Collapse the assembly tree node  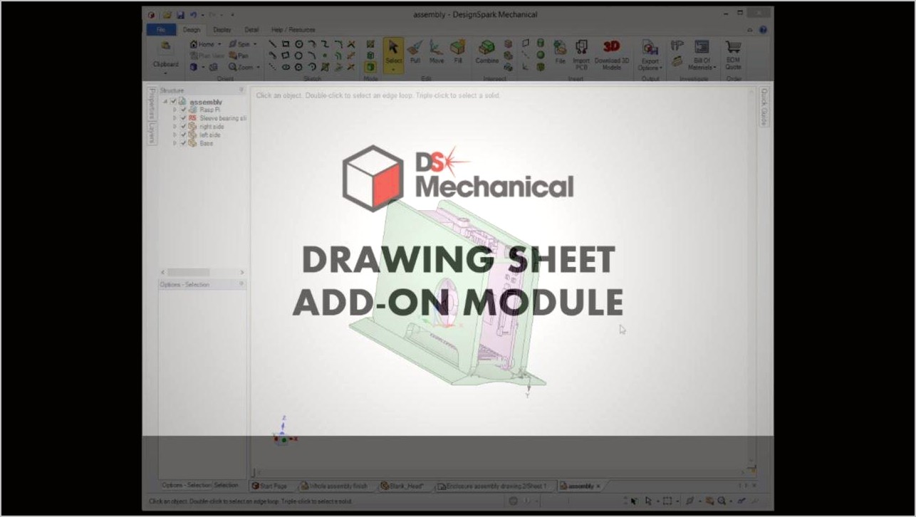165,102
